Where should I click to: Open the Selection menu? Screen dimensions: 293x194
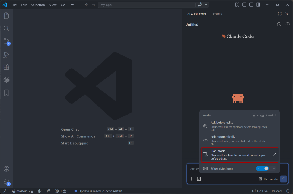pyautogui.click(x=38, y=5)
